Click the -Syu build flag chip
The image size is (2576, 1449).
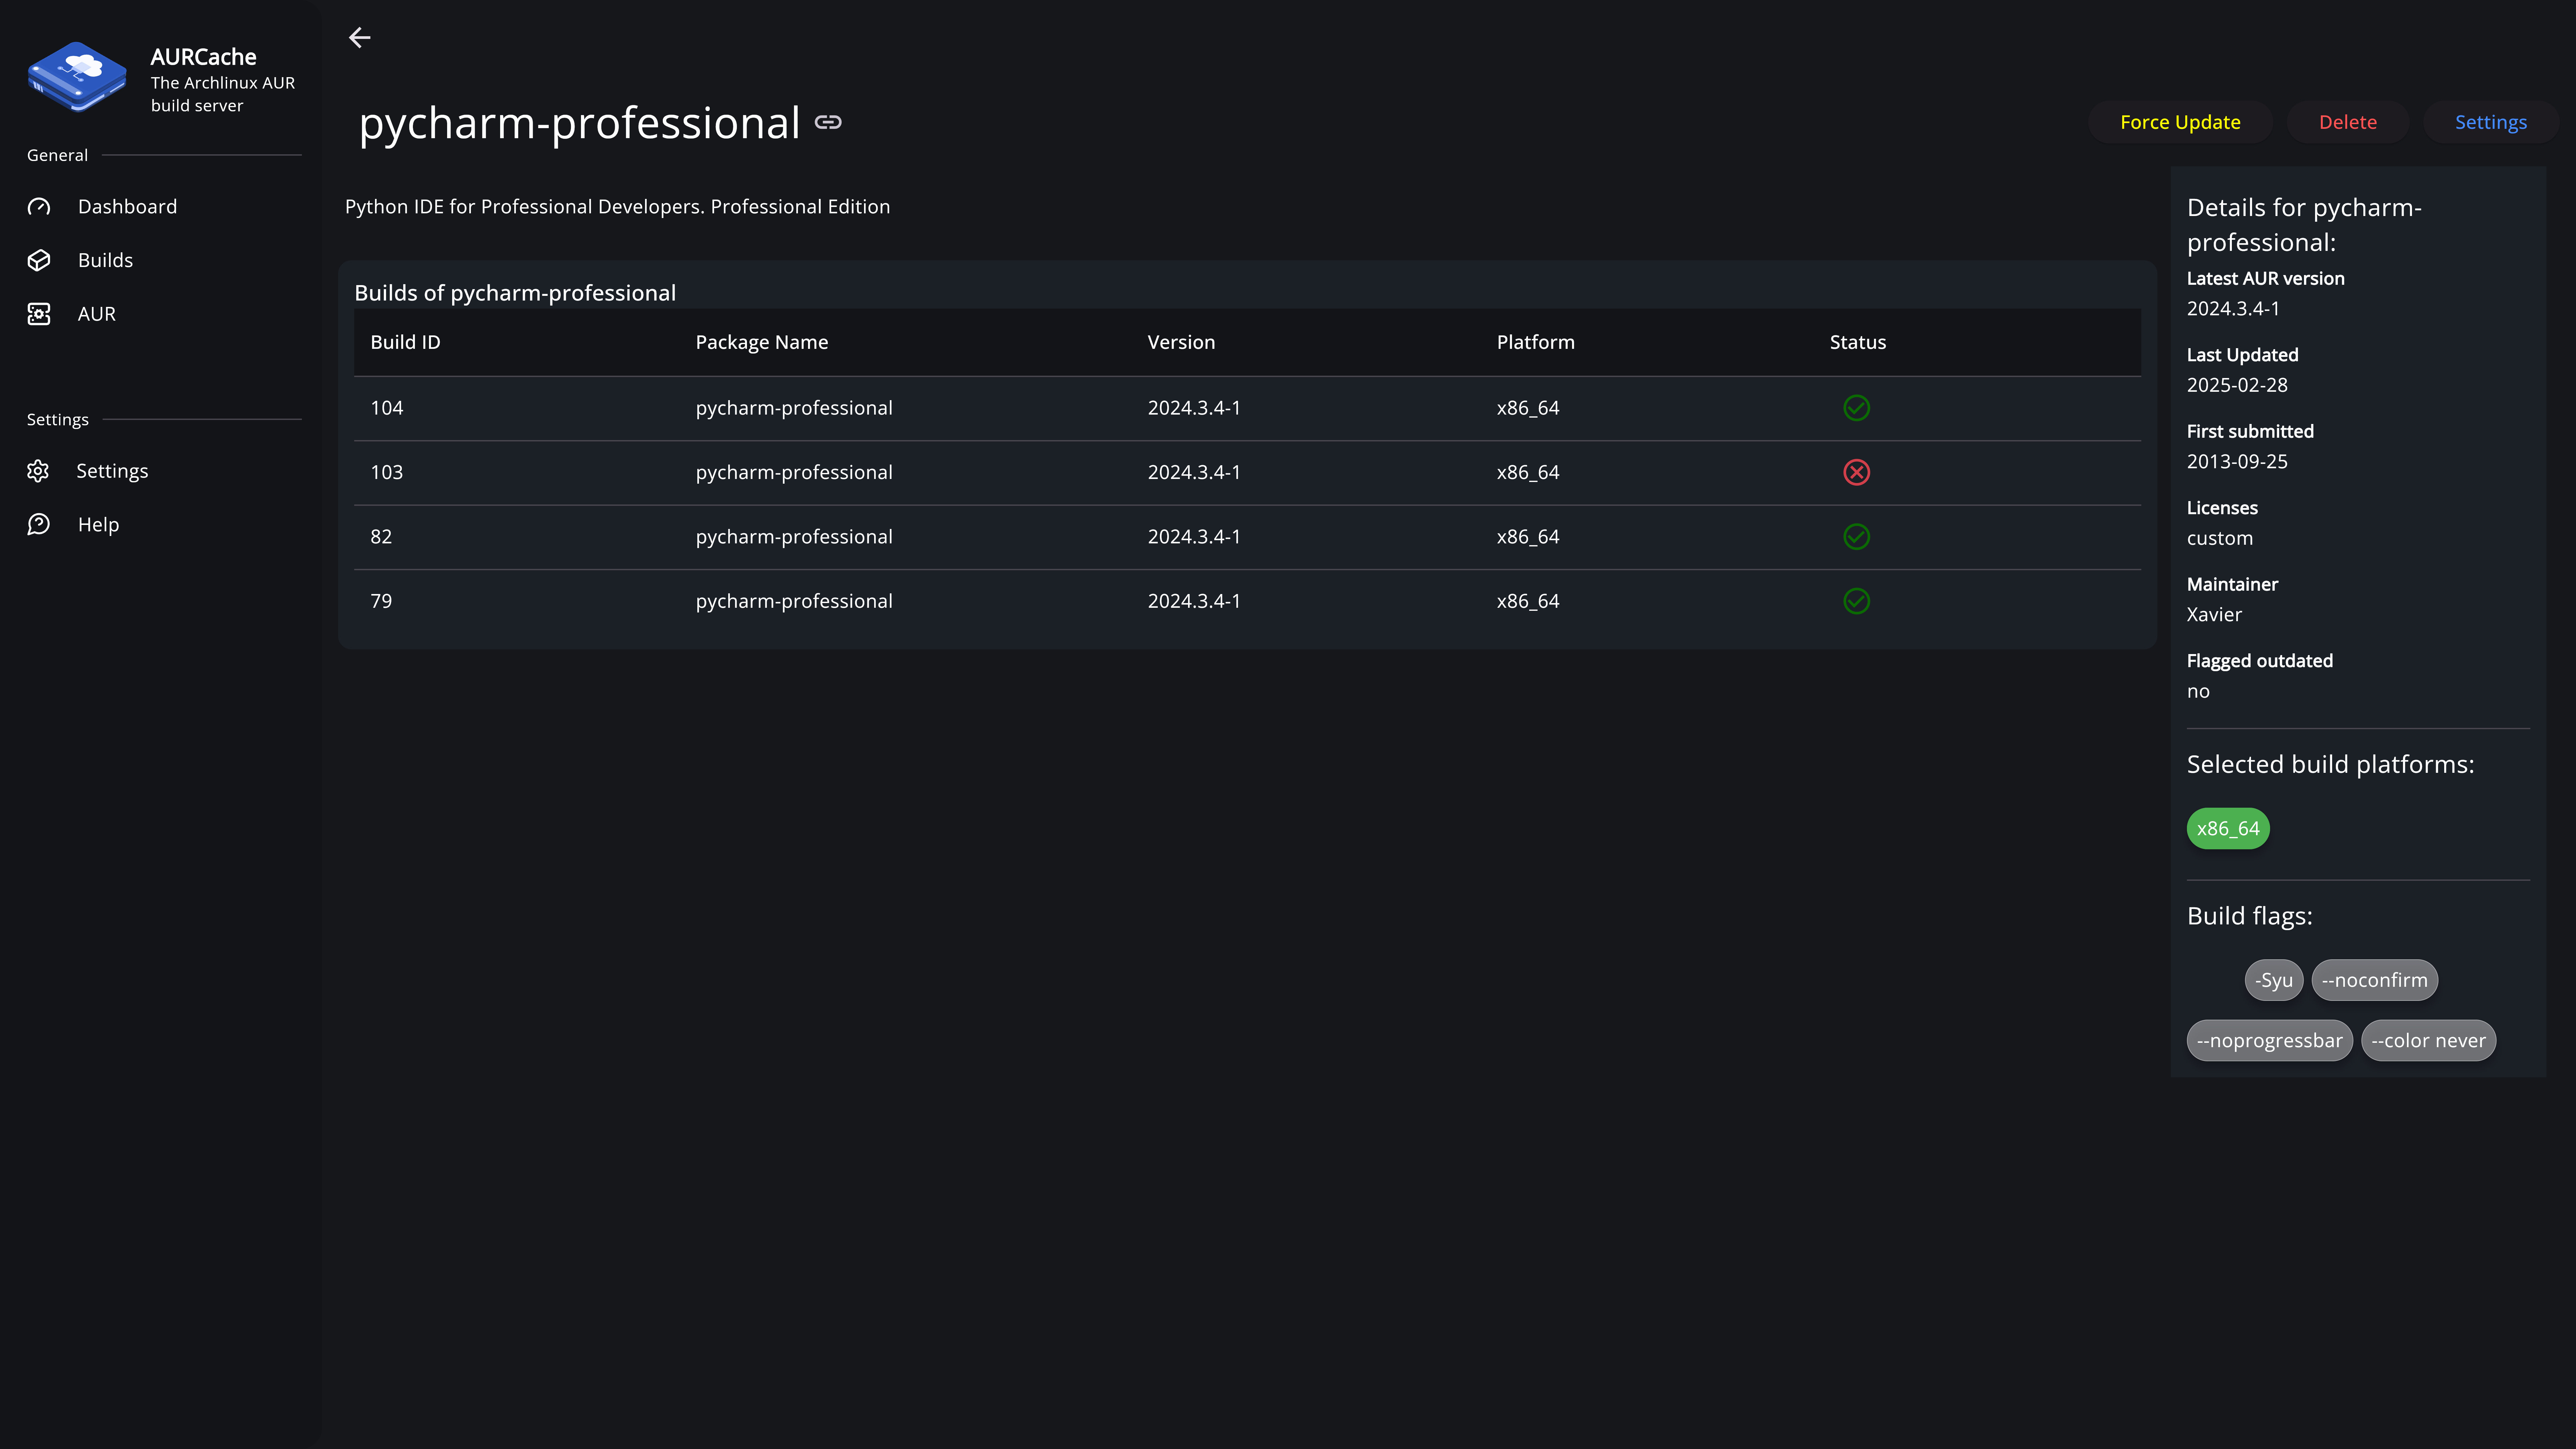(x=2274, y=980)
